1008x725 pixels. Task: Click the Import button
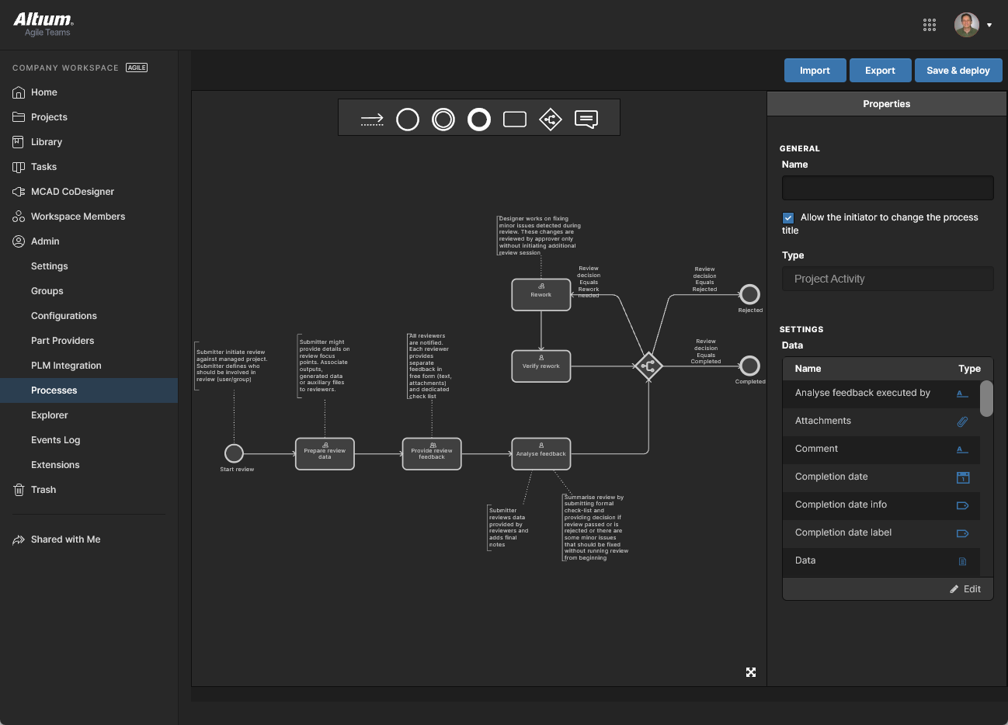(x=815, y=71)
